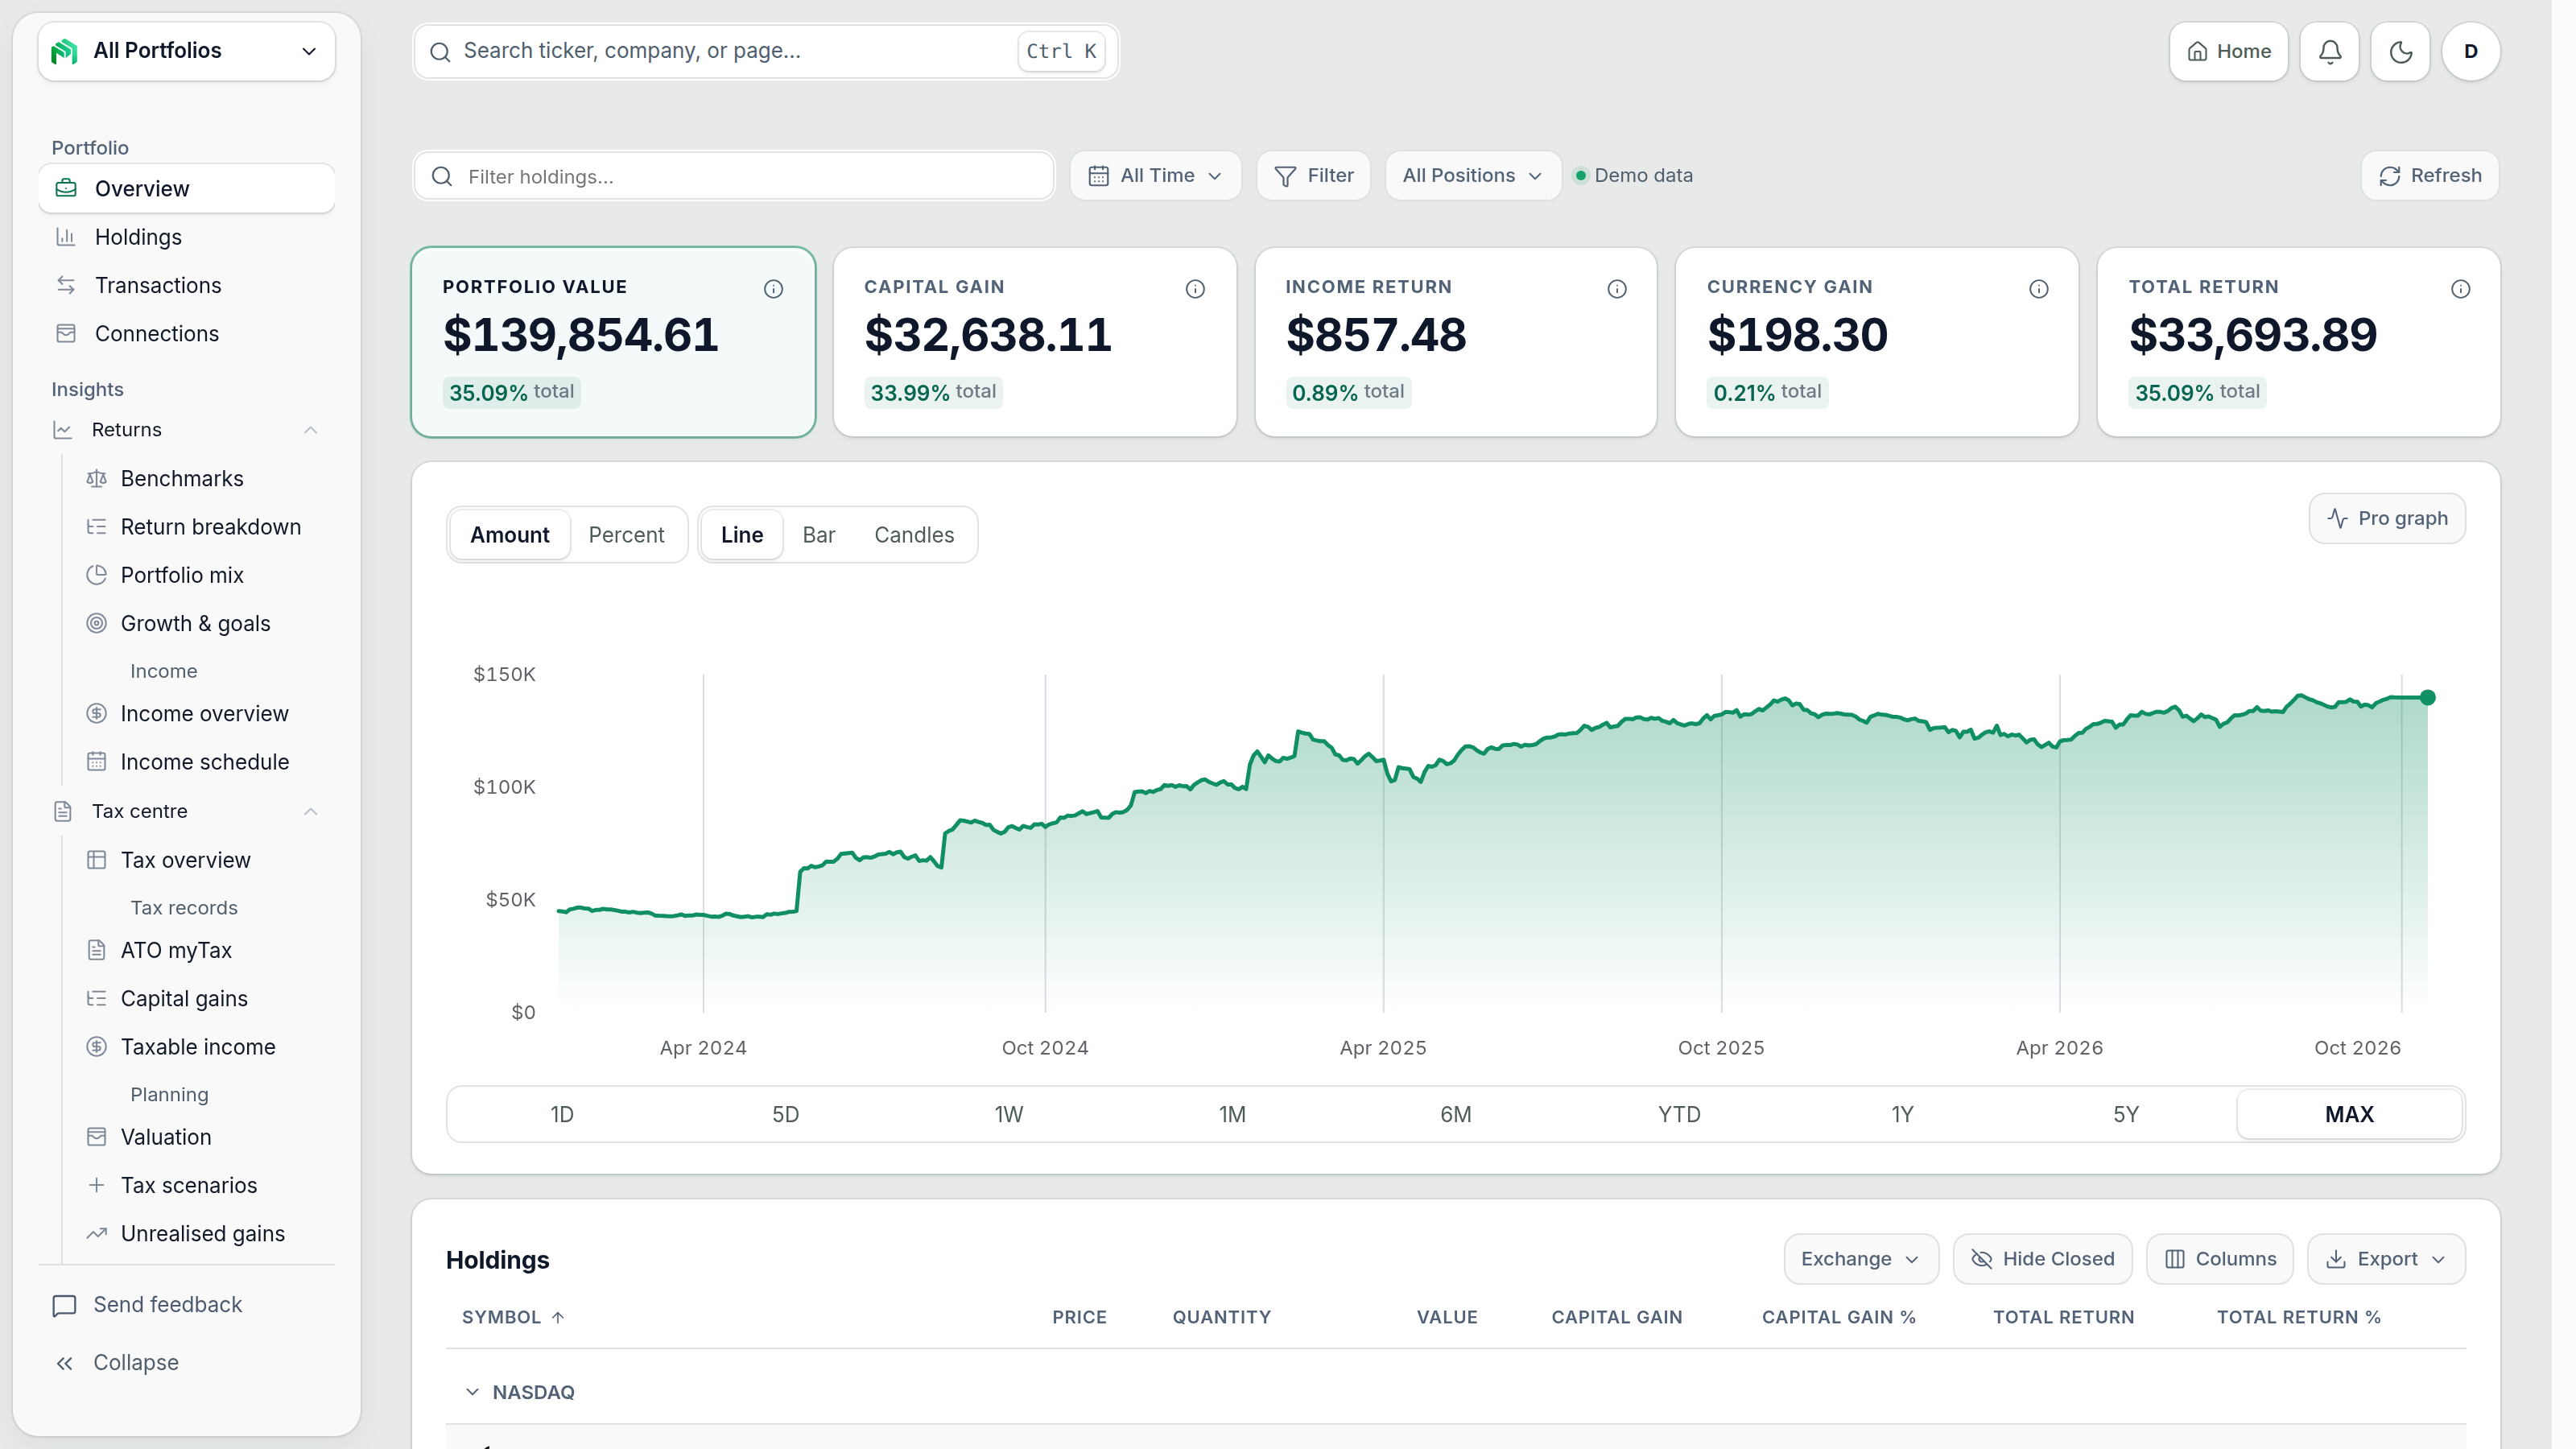Open the Pro graph button
This screenshot has width=2576, height=1449.
click(2409, 523)
